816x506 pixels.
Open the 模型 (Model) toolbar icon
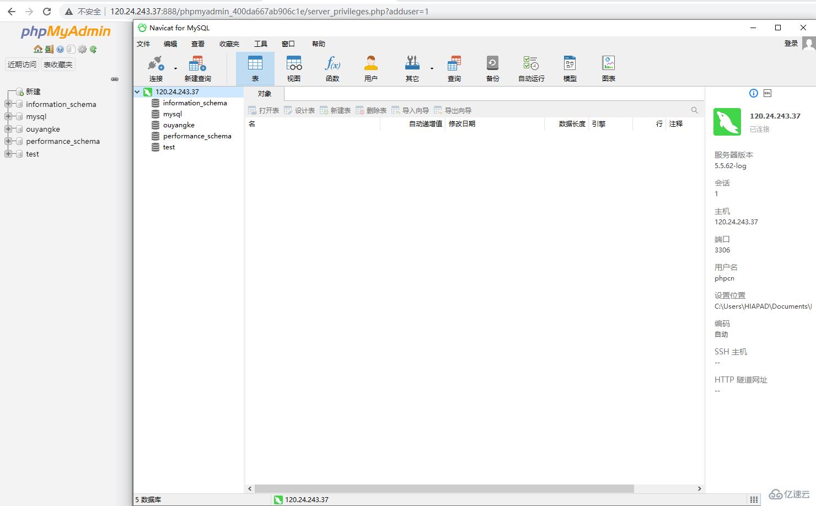[570, 68]
